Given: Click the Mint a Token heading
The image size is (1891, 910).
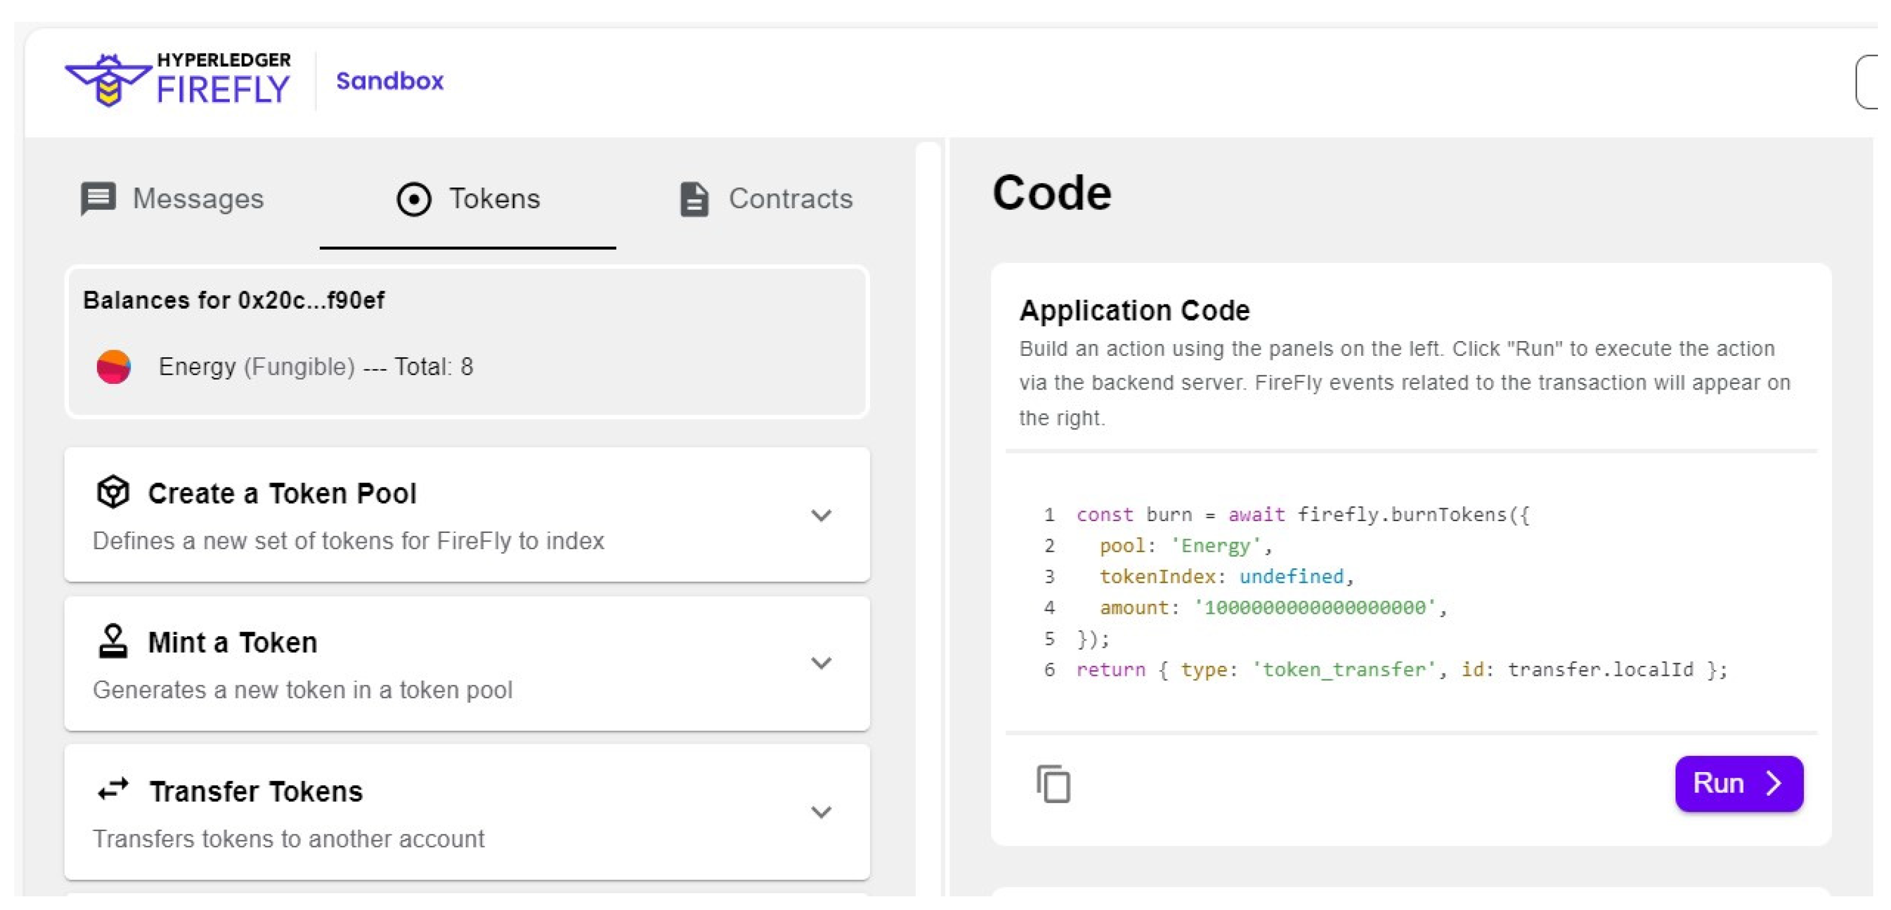Looking at the screenshot, I should [x=233, y=643].
